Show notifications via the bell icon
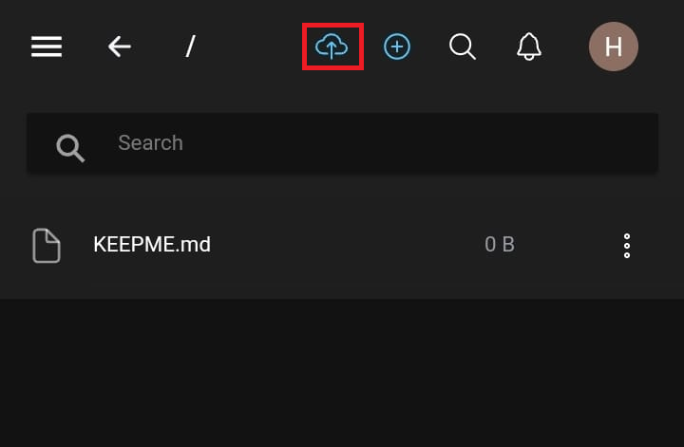Screen dimensions: 684x447 pyautogui.click(x=528, y=47)
